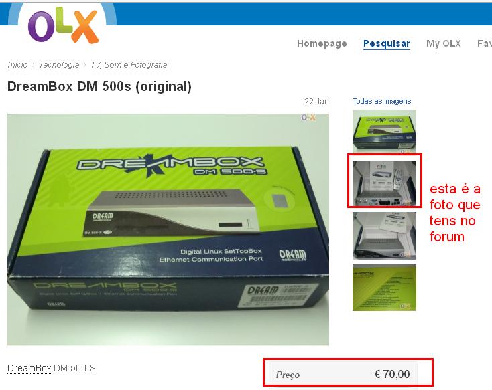Open the Homepage menu item
Screen dimensions: 492x390
[322, 43]
